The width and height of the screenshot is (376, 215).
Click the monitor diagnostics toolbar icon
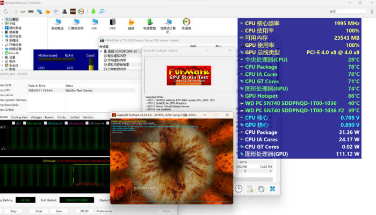click(39, 11)
